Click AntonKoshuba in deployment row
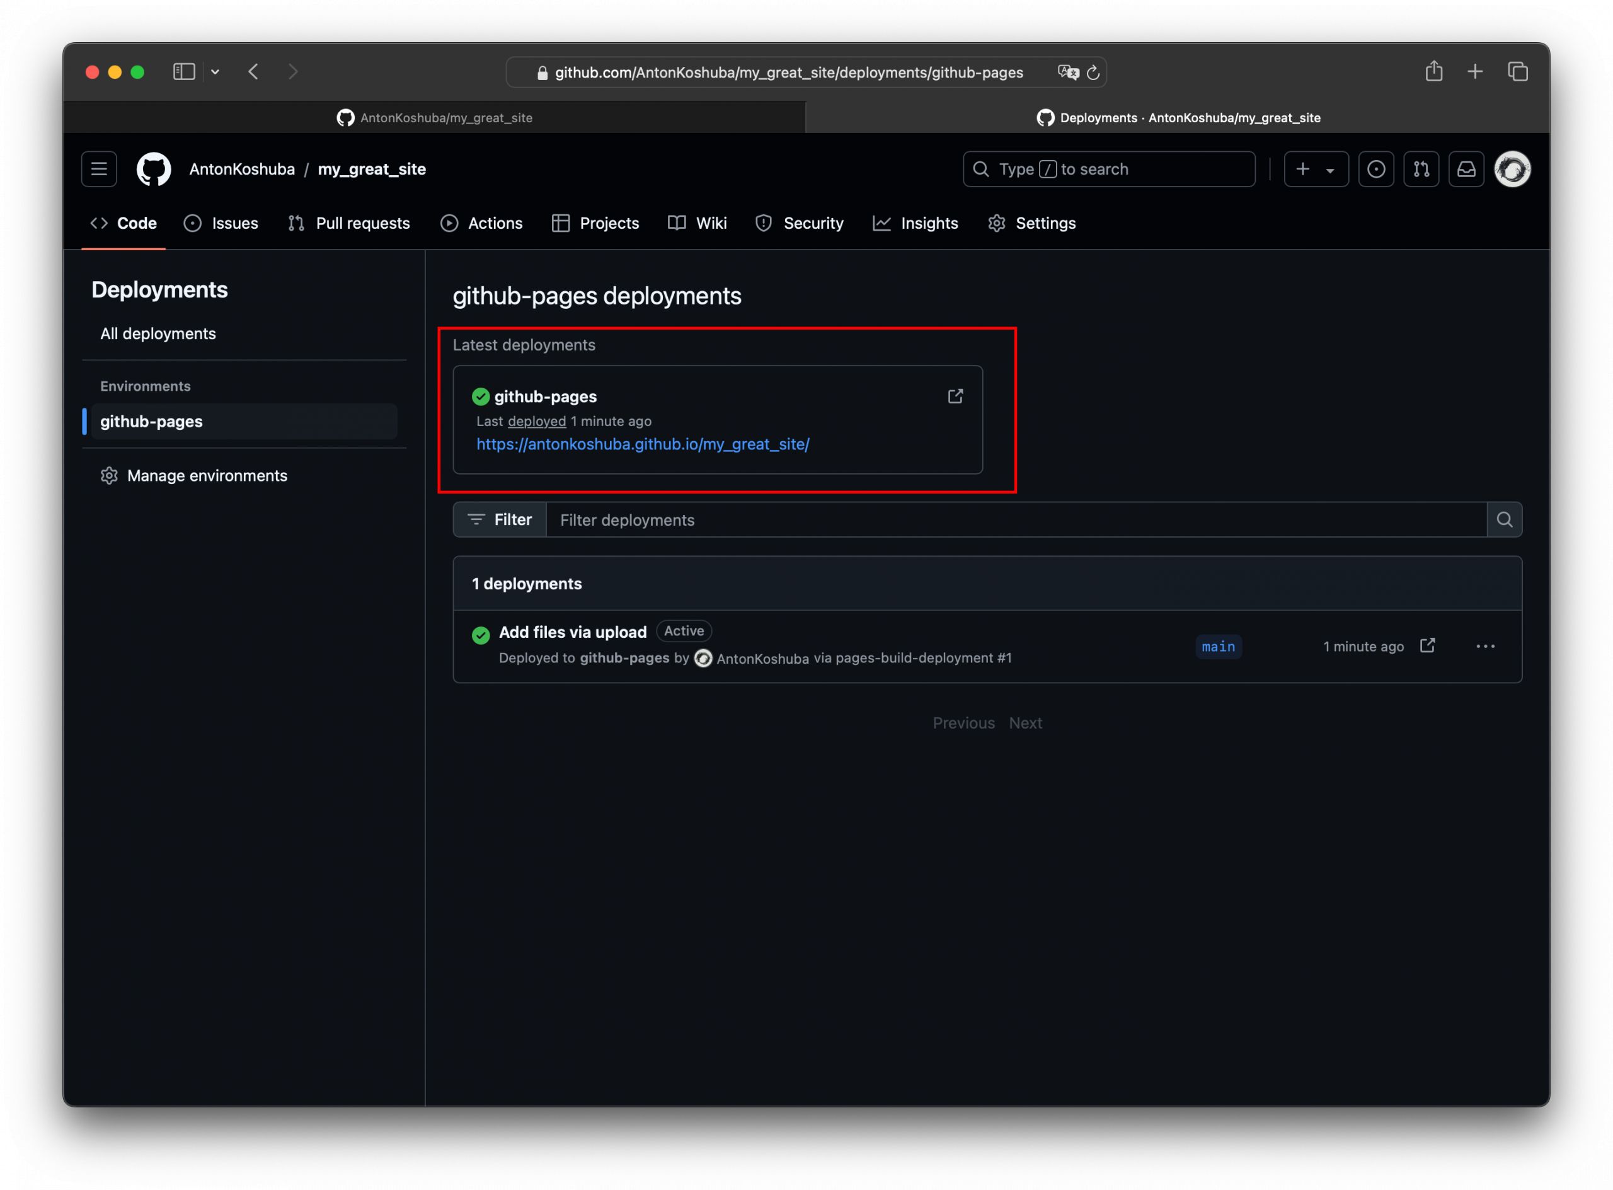Screen dimensions: 1613x1190 (x=762, y=659)
